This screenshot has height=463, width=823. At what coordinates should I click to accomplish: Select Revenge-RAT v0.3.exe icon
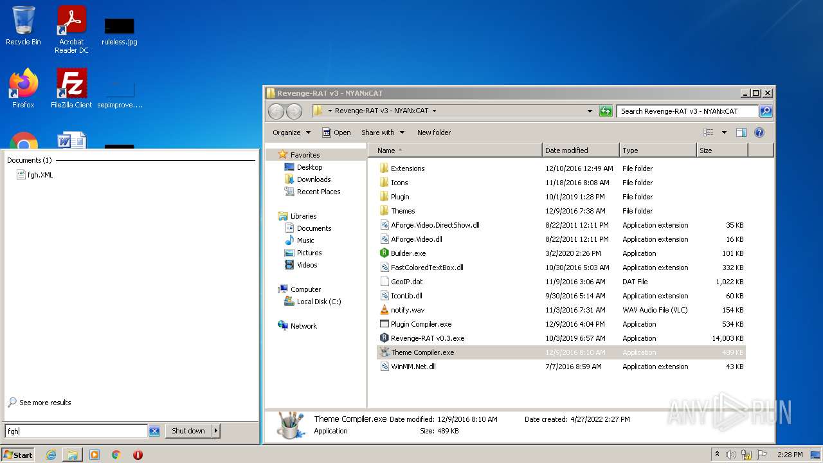[384, 338]
